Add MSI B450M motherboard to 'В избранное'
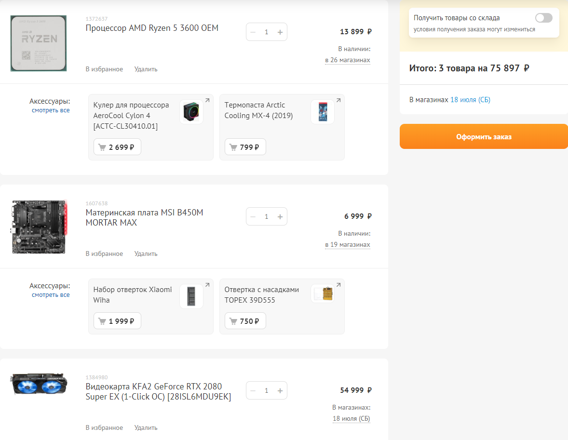 [104, 254]
